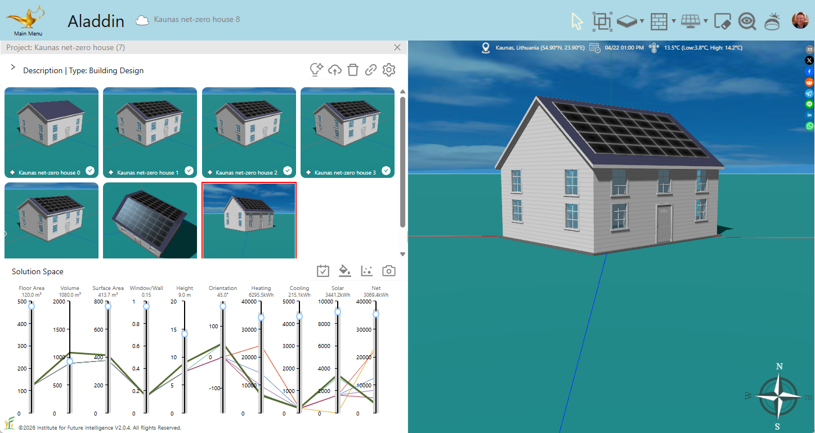Toggle checkmark on Kaunas net-zero house 2
This screenshot has height=433, width=815.
tap(288, 171)
